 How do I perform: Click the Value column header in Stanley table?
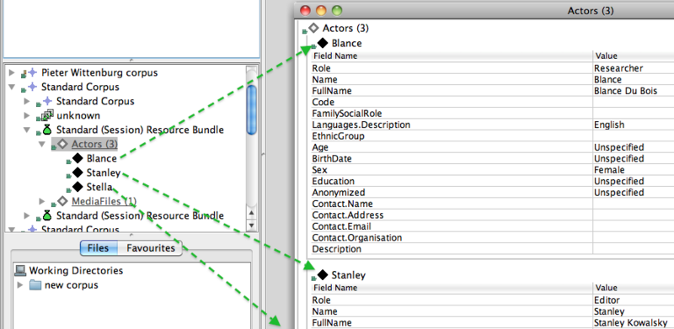(634, 288)
